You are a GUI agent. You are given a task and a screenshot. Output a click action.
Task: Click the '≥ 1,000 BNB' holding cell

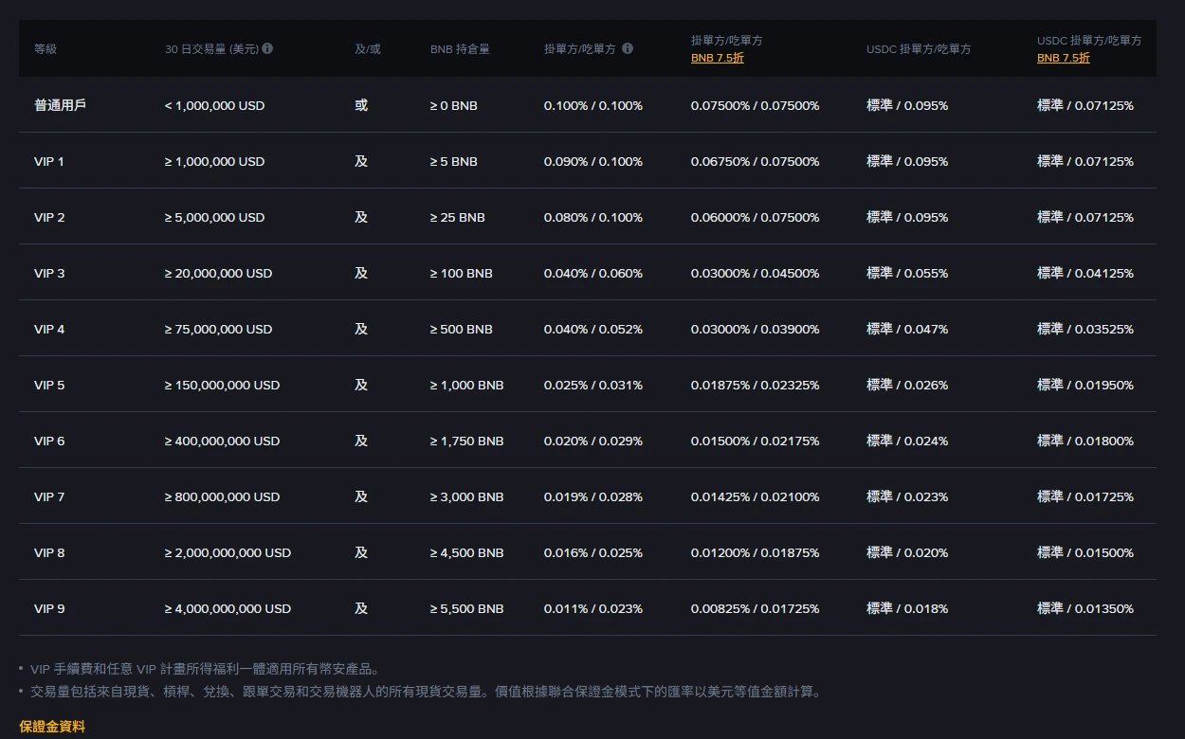[467, 385]
